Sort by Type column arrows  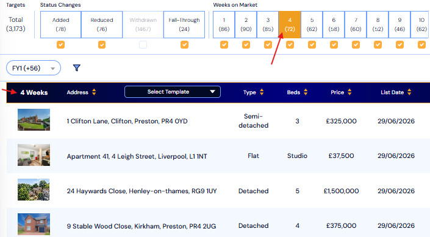(262, 92)
